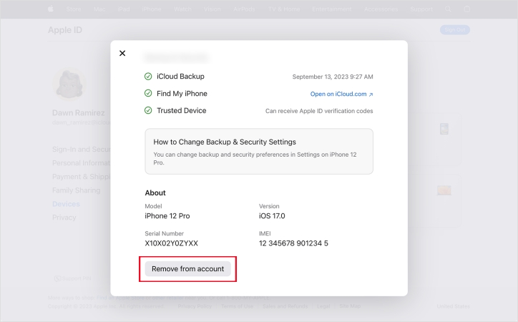
Task: Click the Find My iPhone checkmark icon
Action: (x=148, y=94)
